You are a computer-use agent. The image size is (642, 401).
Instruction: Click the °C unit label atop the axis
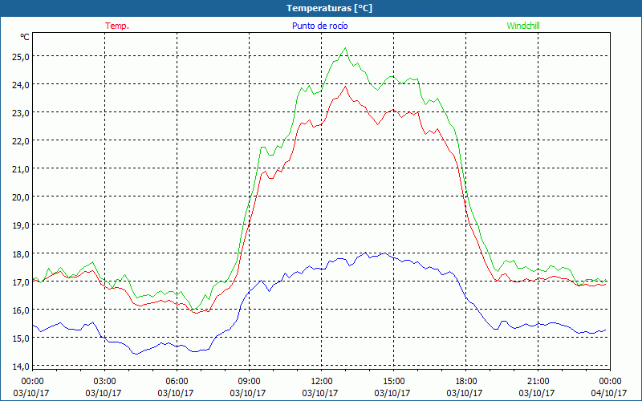(24, 37)
